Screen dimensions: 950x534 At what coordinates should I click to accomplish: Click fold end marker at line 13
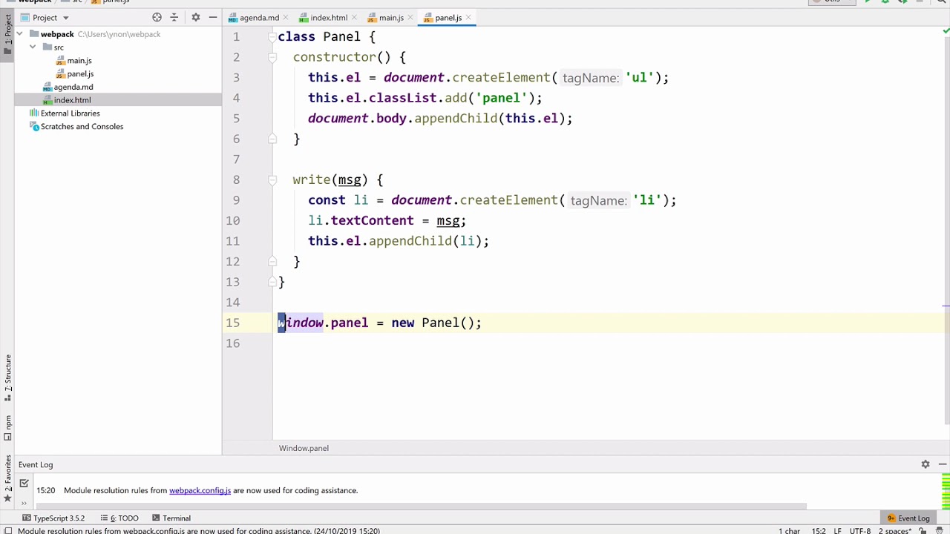272,282
